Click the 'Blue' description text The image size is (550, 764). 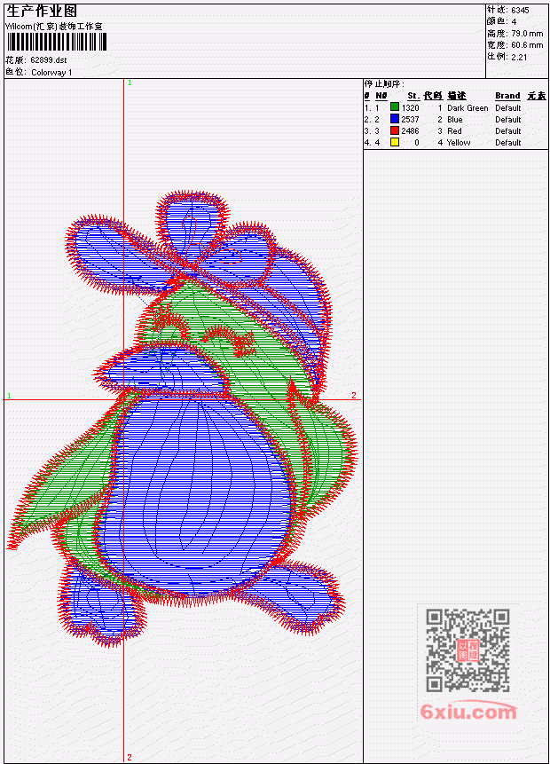click(455, 120)
